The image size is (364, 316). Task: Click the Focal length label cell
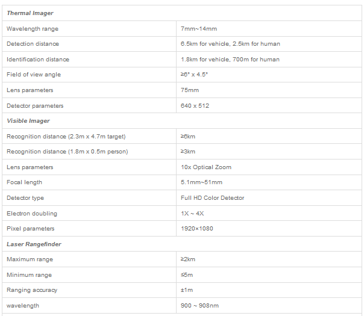click(x=25, y=182)
